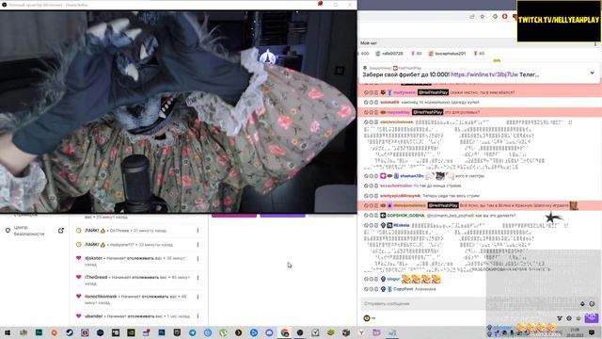602x339 pixels.
Task: Send the chat message with purple button
Action: tap(592, 318)
